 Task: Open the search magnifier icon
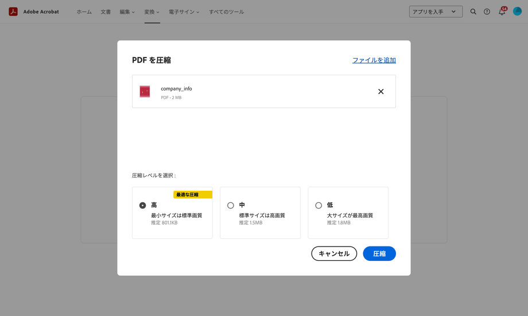tap(473, 11)
